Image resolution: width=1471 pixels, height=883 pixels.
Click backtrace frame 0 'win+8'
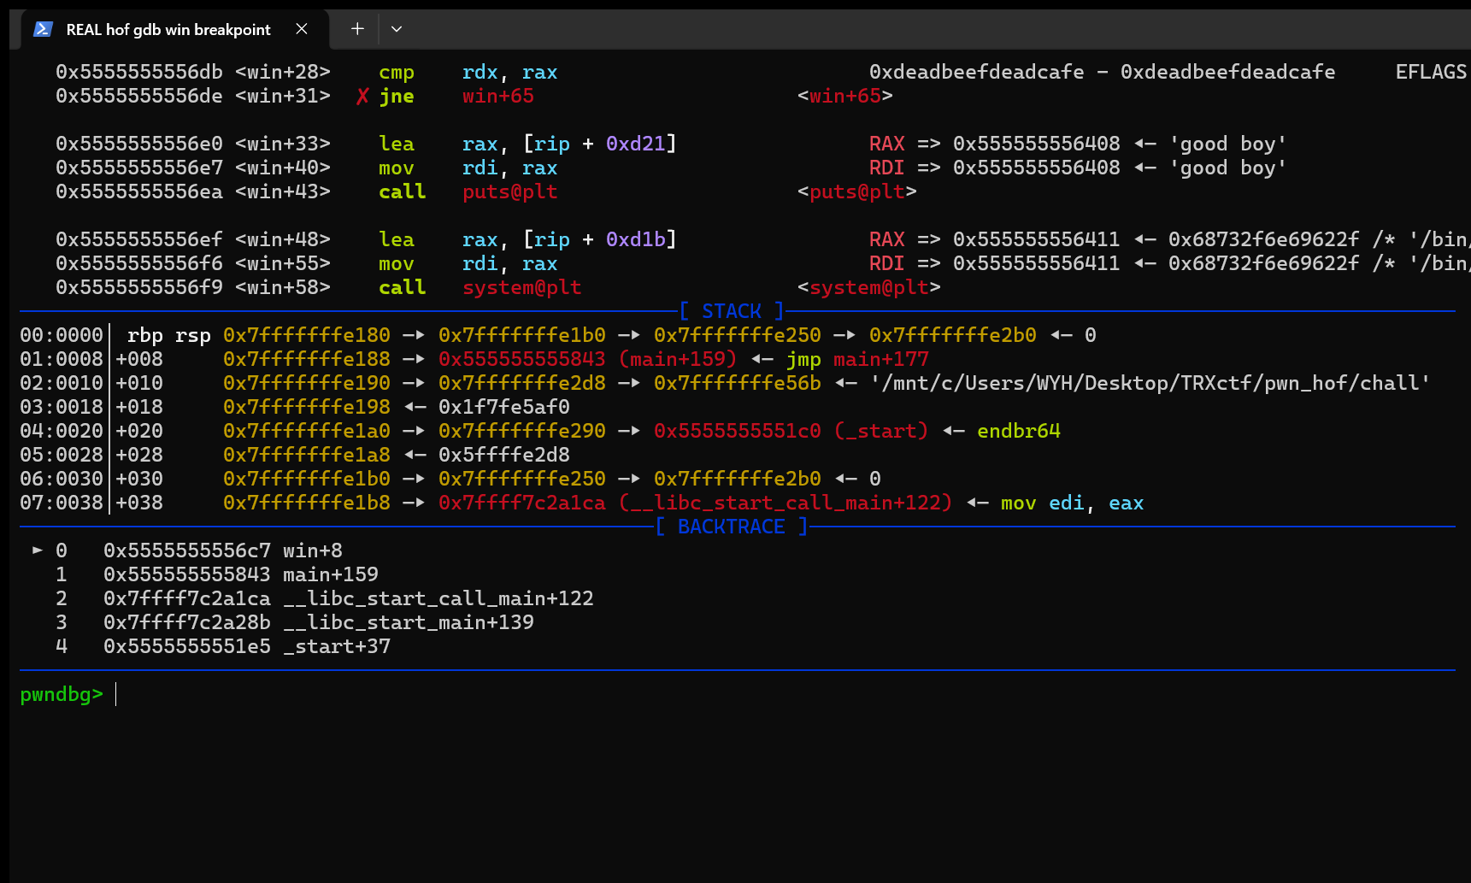313,551
